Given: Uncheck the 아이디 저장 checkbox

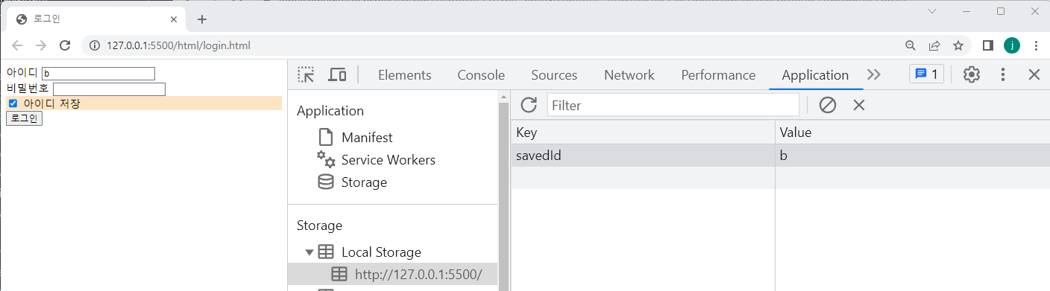Looking at the screenshot, I should [13, 103].
